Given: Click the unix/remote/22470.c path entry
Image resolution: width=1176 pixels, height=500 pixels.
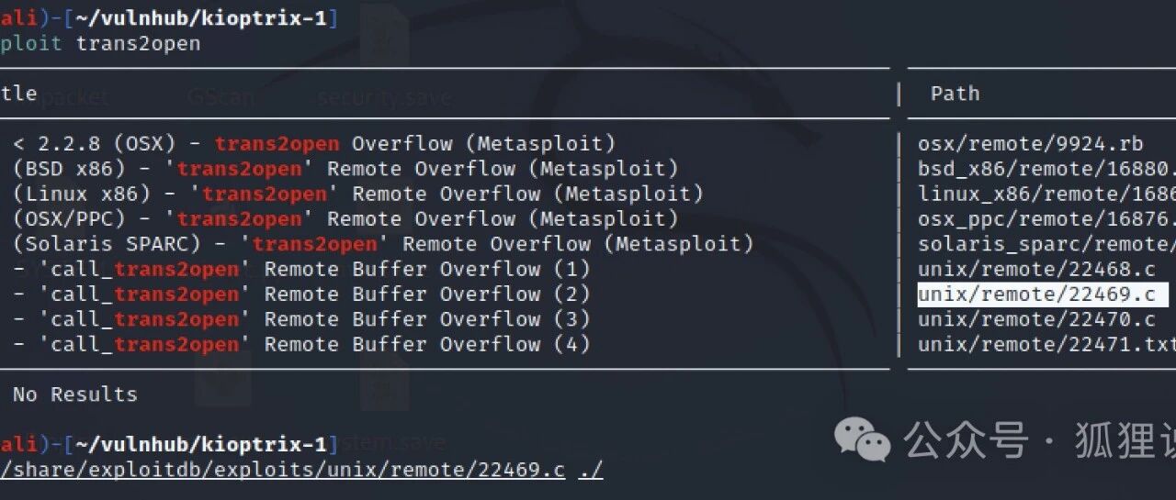Looking at the screenshot, I should point(1036,319).
